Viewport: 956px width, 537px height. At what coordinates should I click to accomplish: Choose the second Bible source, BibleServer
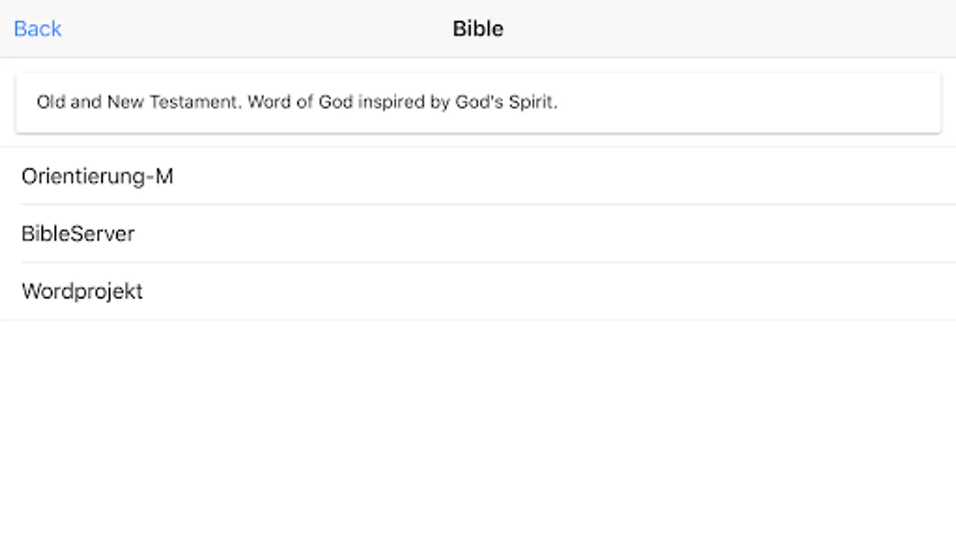click(478, 233)
